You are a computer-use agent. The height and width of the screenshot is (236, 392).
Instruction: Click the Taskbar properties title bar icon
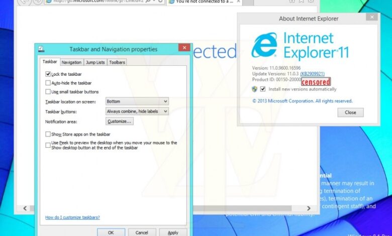click(42, 49)
